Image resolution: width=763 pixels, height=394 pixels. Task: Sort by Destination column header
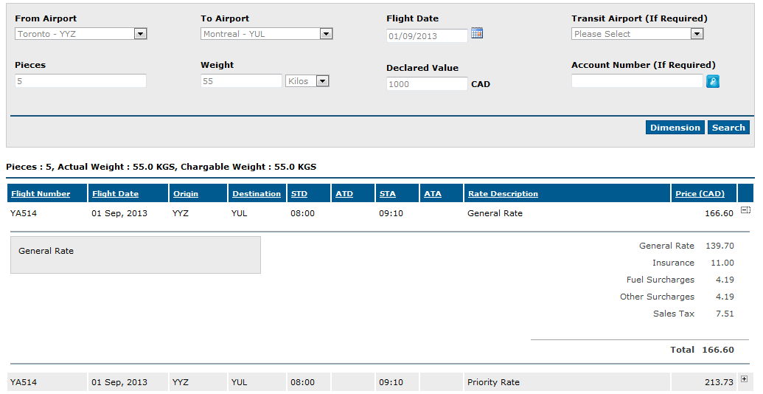[257, 194]
